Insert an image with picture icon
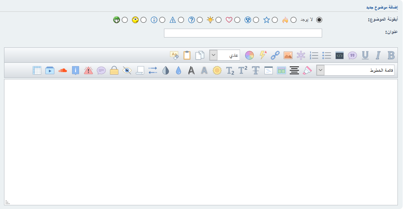 point(288,55)
